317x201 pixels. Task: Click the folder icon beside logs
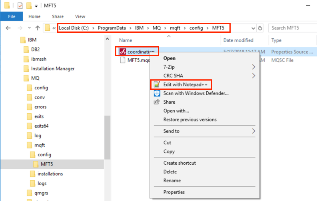pyautogui.click(x=32, y=183)
